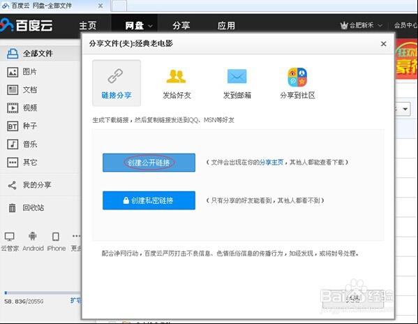The image size is (418, 324).
Task: Open the 视频 category
Action: pos(29,108)
